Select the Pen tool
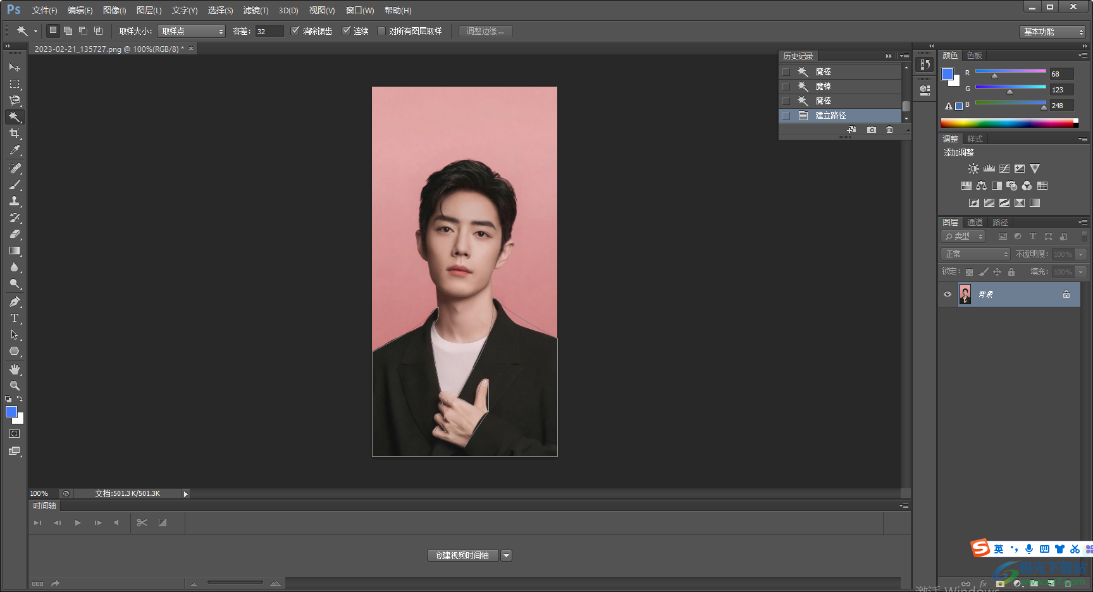Image resolution: width=1093 pixels, height=592 pixels. pyautogui.click(x=15, y=302)
